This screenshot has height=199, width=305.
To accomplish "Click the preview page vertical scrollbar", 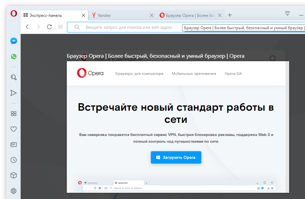I will [x=287, y=127].
